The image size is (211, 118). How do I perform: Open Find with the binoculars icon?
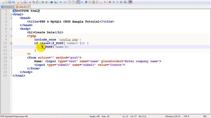(x=51, y=2)
